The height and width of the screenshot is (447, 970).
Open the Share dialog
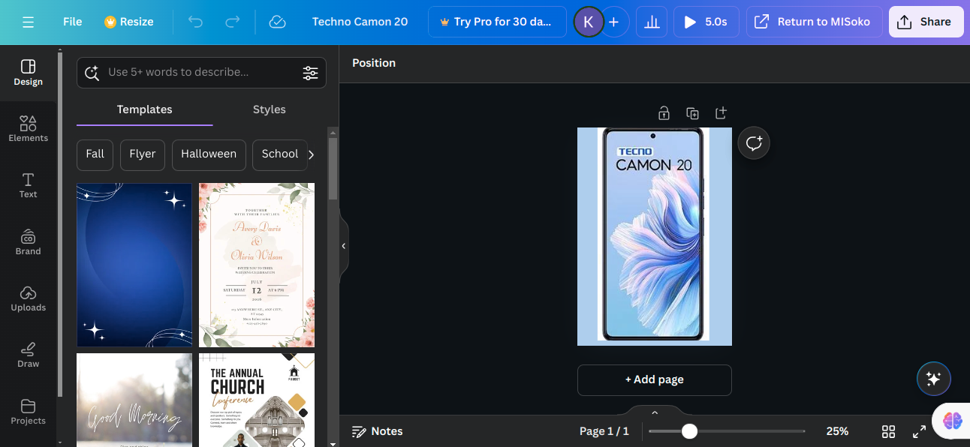[x=926, y=22]
